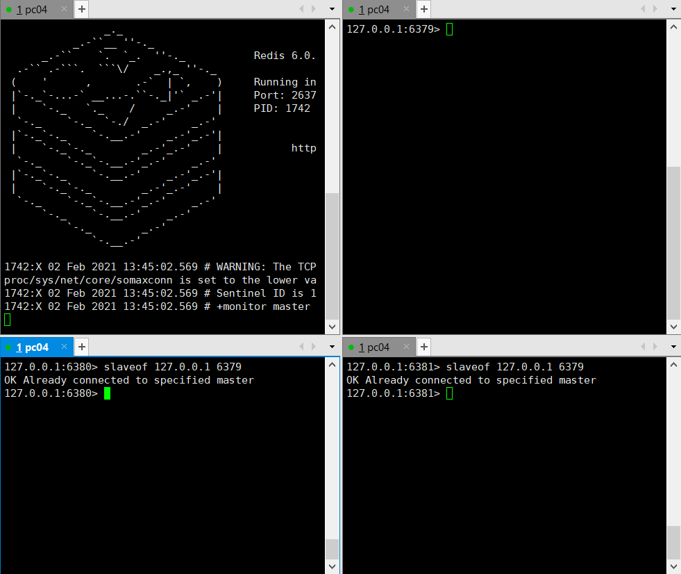
Task: Open tab list dropdown in 6380 pane
Action: coord(333,347)
